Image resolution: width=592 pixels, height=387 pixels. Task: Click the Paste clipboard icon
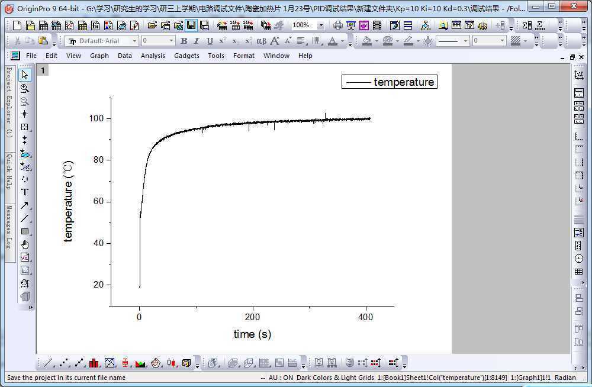(x=43, y=41)
